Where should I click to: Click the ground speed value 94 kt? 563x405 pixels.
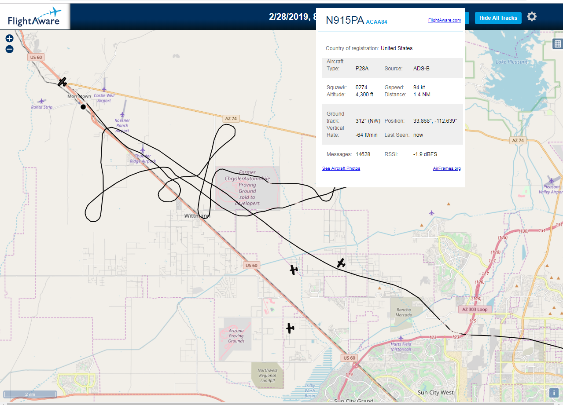pyautogui.click(x=419, y=88)
